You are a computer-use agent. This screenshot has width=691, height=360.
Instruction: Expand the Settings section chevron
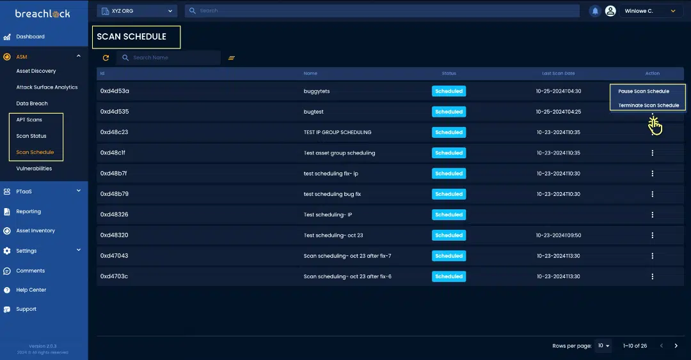pyautogui.click(x=79, y=250)
